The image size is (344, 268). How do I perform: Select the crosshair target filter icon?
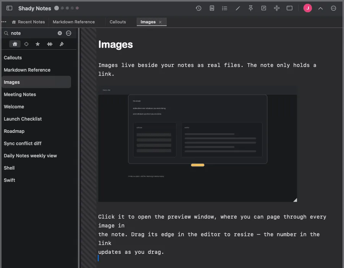(26, 44)
